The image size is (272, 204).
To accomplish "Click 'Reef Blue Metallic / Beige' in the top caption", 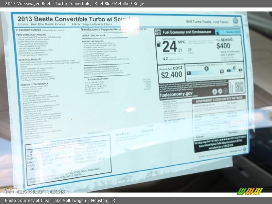I will pyautogui.click(x=119, y=4).
